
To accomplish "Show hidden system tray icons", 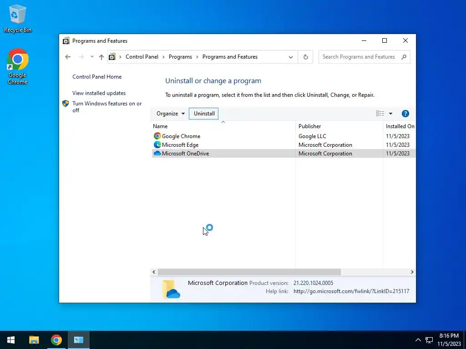I will (x=418, y=340).
